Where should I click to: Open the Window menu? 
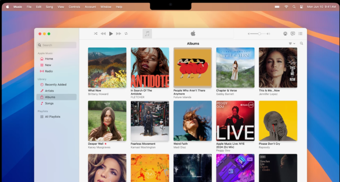106,7
